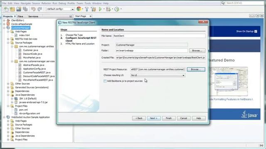Click the Build Project hammer icon

[87, 9]
